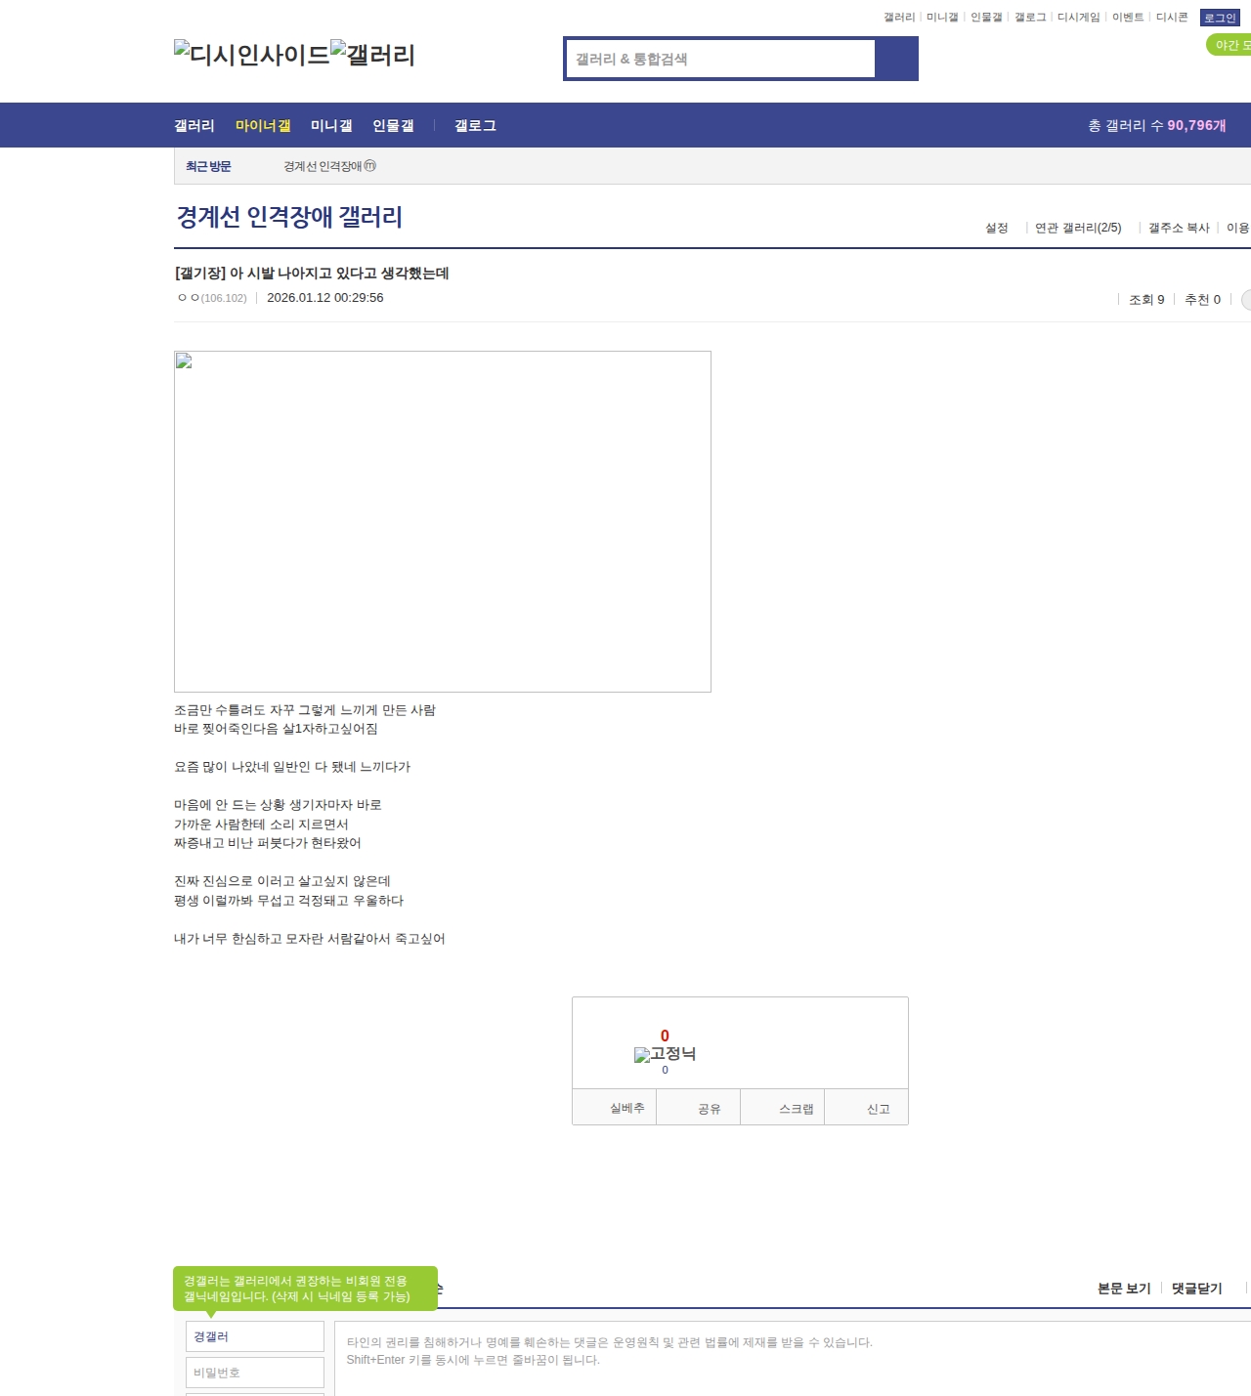Click the 디시인사이드 logo image
Screen dimensions: 1251x1396
coord(252,54)
